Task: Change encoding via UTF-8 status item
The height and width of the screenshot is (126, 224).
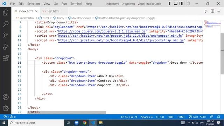Action: pyautogui.click(x=160, y=117)
